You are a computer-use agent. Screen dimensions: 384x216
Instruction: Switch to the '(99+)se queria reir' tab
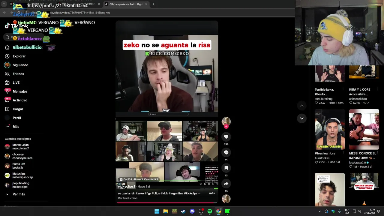point(126,4)
